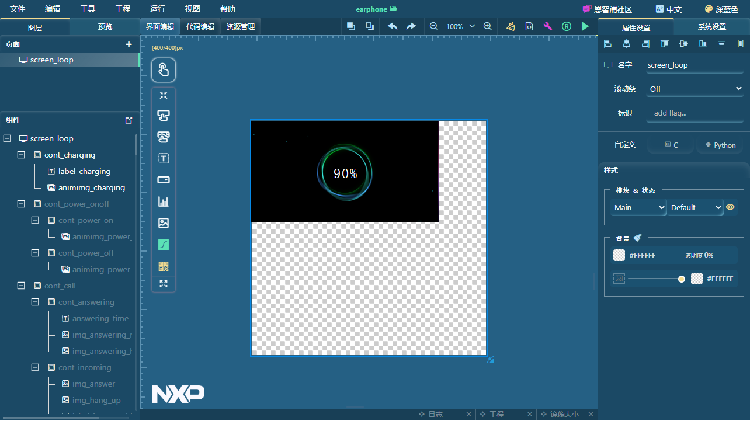Click the gradient slider handle in 背景
The image size is (750, 421).
point(682,279)
